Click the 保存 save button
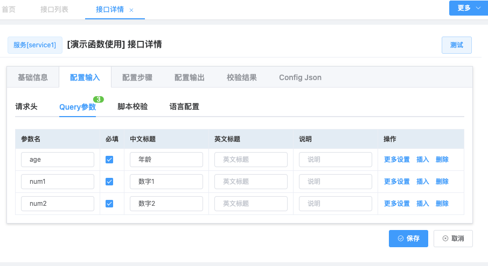The height and width of the screenshot is (266, 488). click(x=408, y=239)
